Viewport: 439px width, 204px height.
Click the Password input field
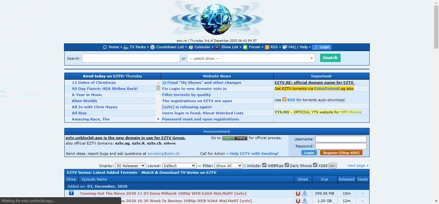341,146
